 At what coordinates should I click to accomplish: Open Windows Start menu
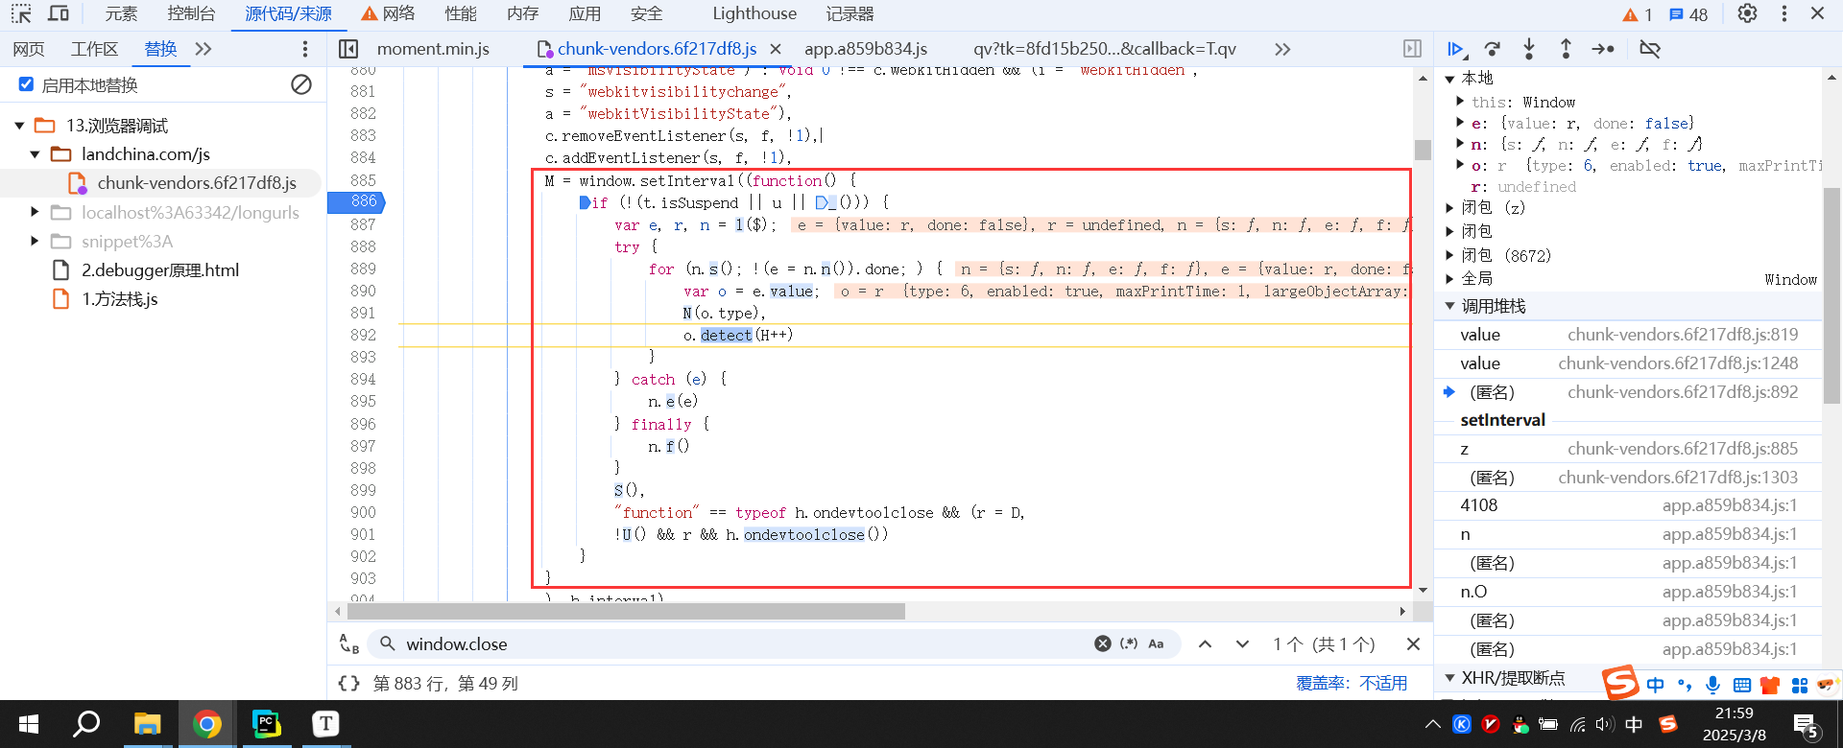pos(29,724)
